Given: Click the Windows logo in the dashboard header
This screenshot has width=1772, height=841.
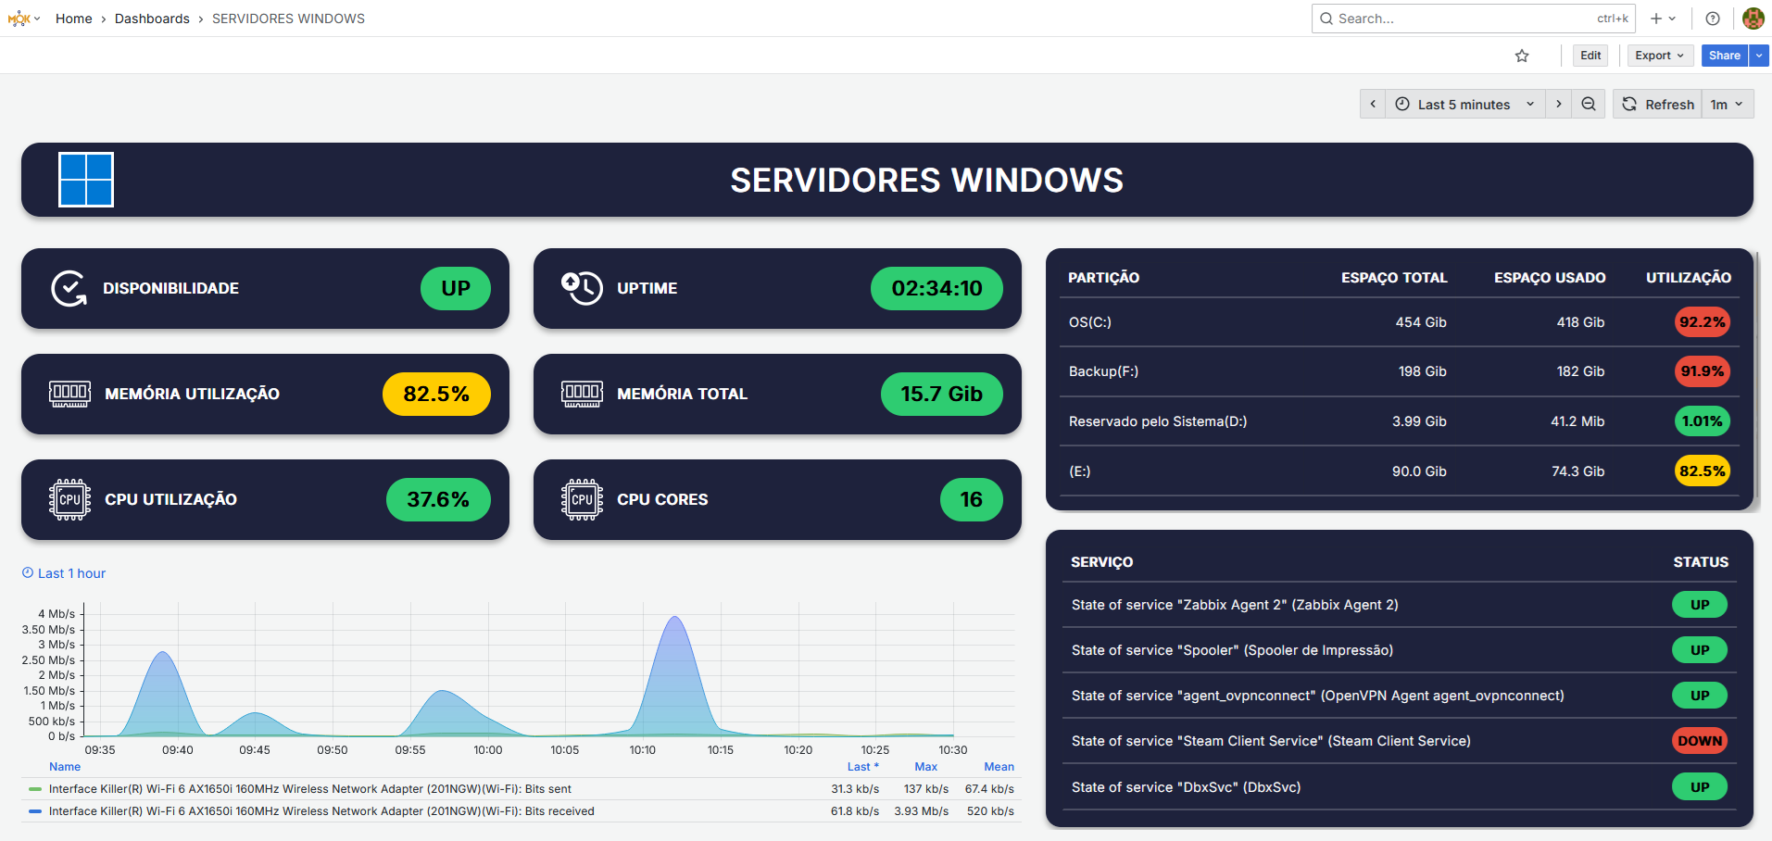Looking at the screenshot, I should point(86,179).
